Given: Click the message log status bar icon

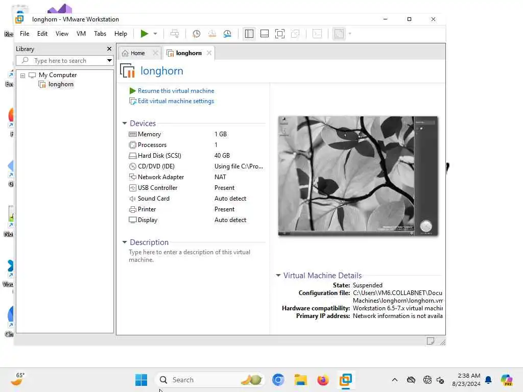Looking at the screenshot, I should (430, 341).
